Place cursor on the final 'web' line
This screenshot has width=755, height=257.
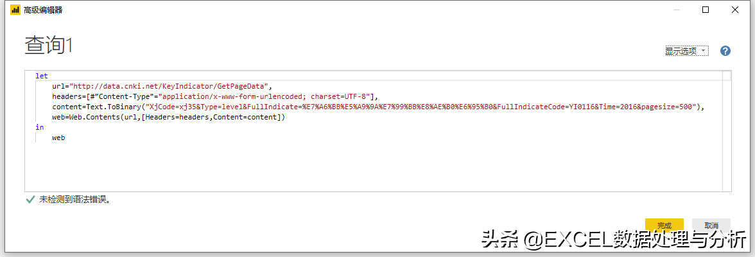coord(58,138)
